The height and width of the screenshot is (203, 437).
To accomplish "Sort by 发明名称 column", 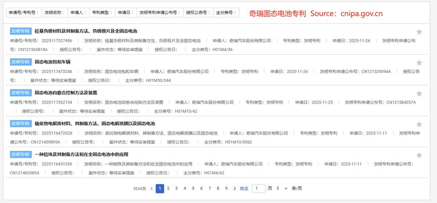I will point(55,12).
